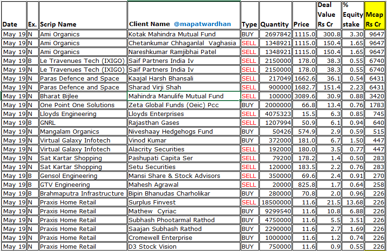Select quantity 18500000 cell

pyautogui.click(x=275, y=203)
